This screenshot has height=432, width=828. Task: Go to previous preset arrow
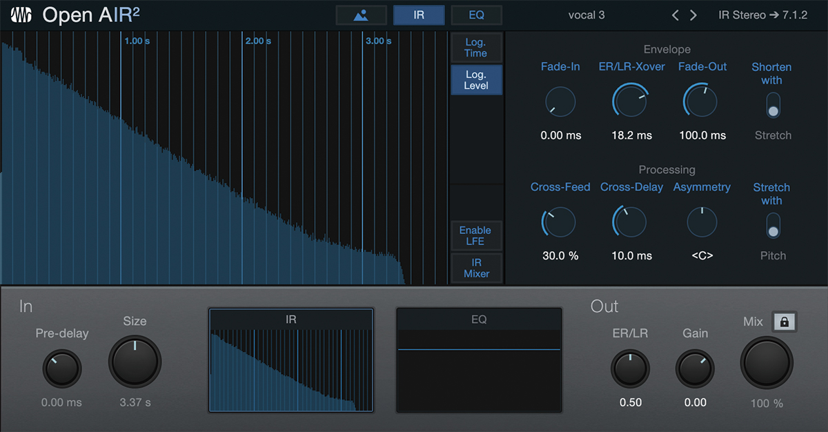(x=676, y=15)
